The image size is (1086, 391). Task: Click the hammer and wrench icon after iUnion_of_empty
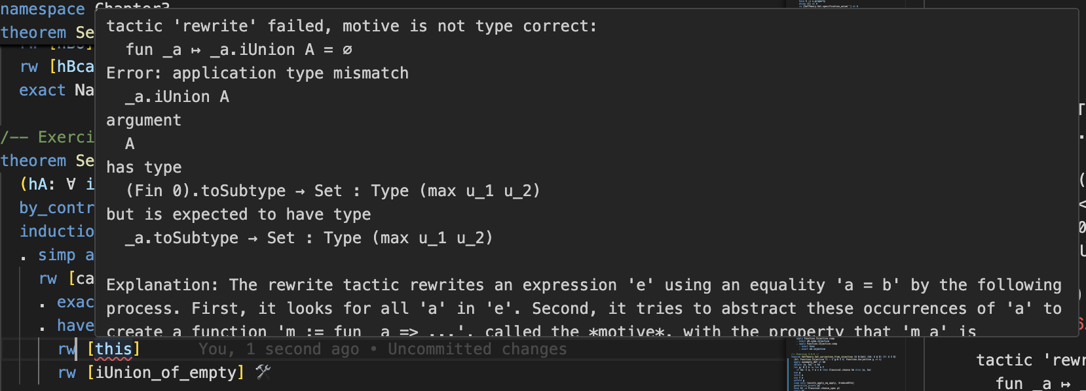coord(263,372)
